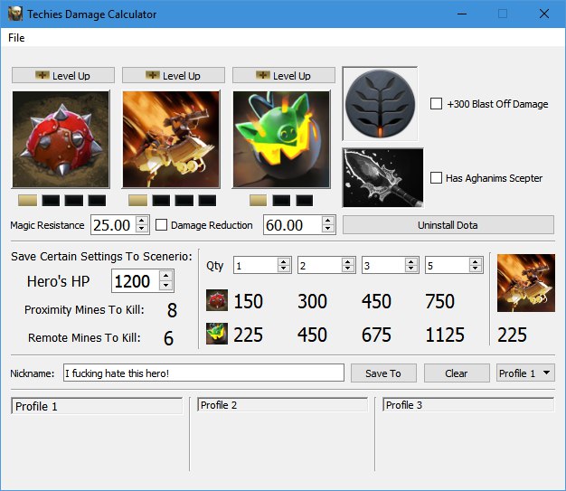The image size is (566, 491).
Task: Toggle the Damage Reduction checkbox
Action: pos(162,225)
